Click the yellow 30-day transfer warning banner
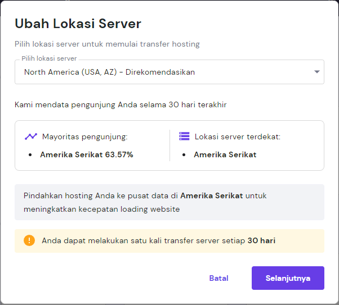Viewport: 339px width, 305px height. [169, 240]
